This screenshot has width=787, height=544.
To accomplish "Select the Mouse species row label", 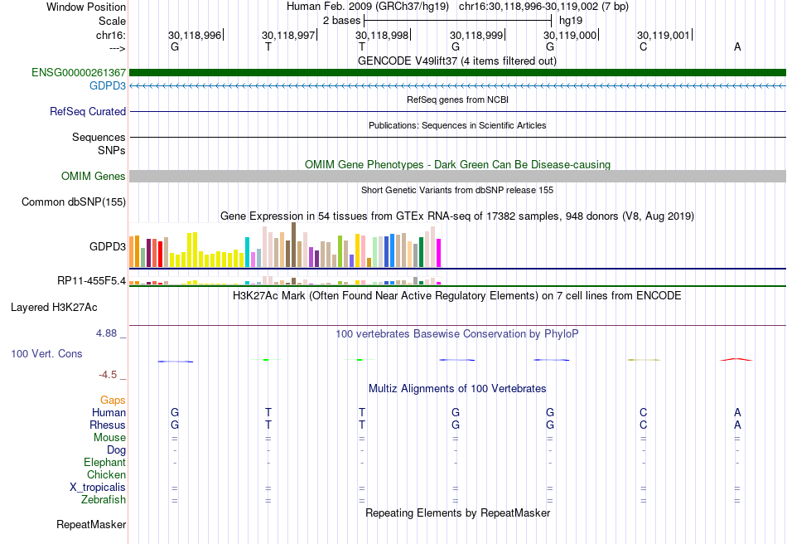I will (109, 438).
